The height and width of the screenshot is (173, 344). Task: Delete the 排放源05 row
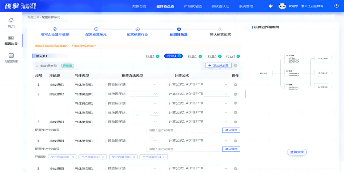tap(235, 169)
